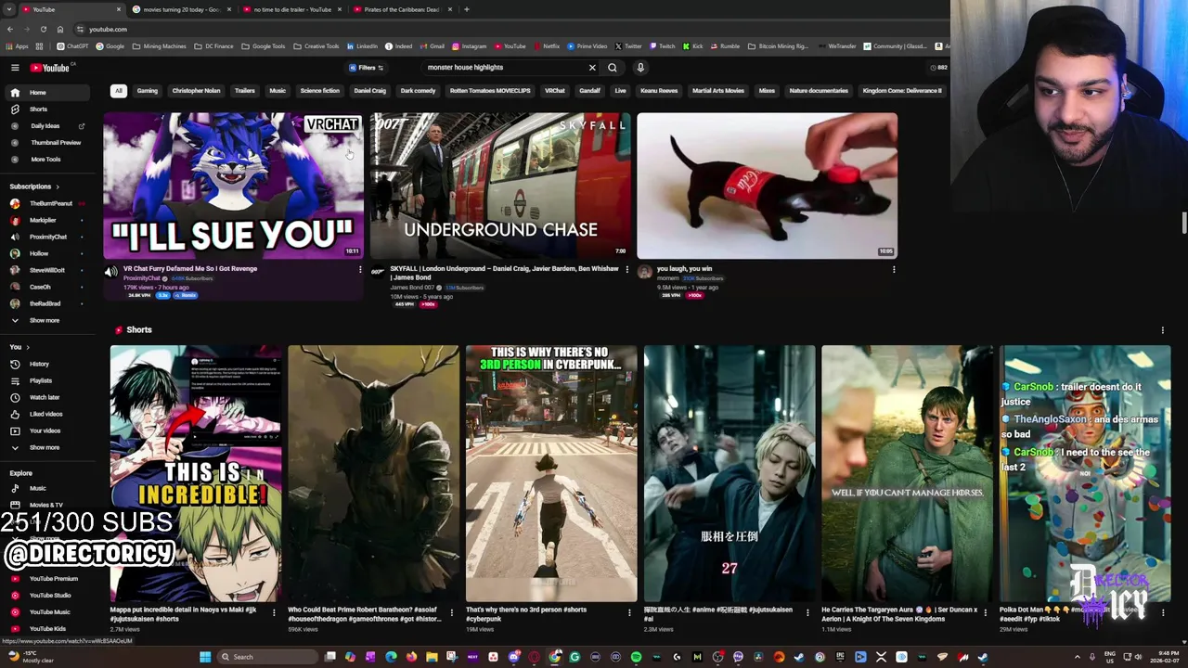Select the Christopher Nolan chip
Screen dimensions: 1188x668
click(196, 91)
